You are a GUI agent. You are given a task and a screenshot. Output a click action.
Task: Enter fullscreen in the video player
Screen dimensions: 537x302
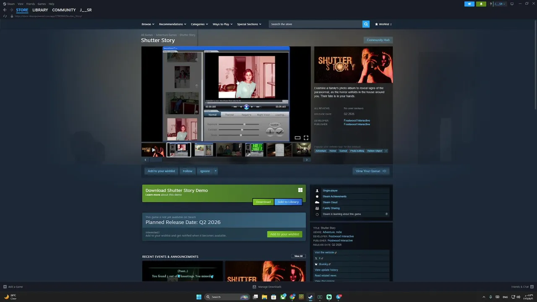coord(306,138)
